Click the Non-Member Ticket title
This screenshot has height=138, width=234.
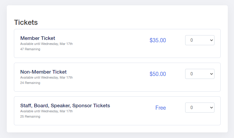tap(43, 72)
